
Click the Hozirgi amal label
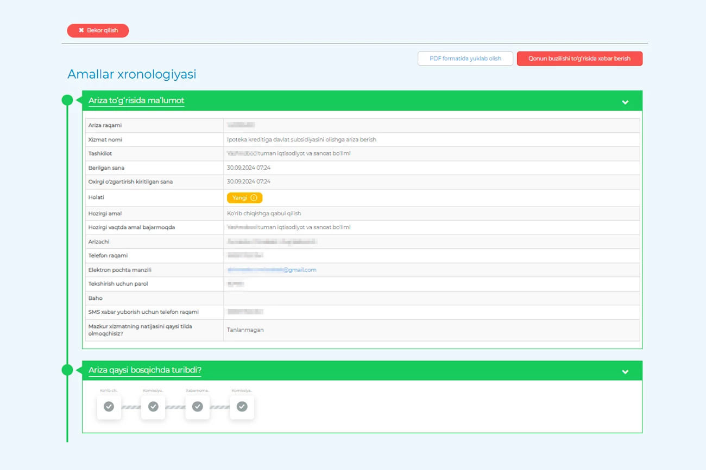[105, 214]
